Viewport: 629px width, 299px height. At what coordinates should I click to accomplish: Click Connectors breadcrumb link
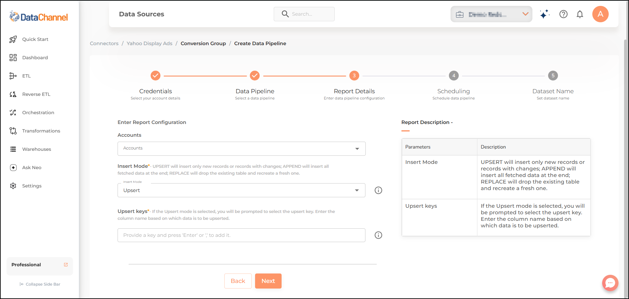coord(104,44)
